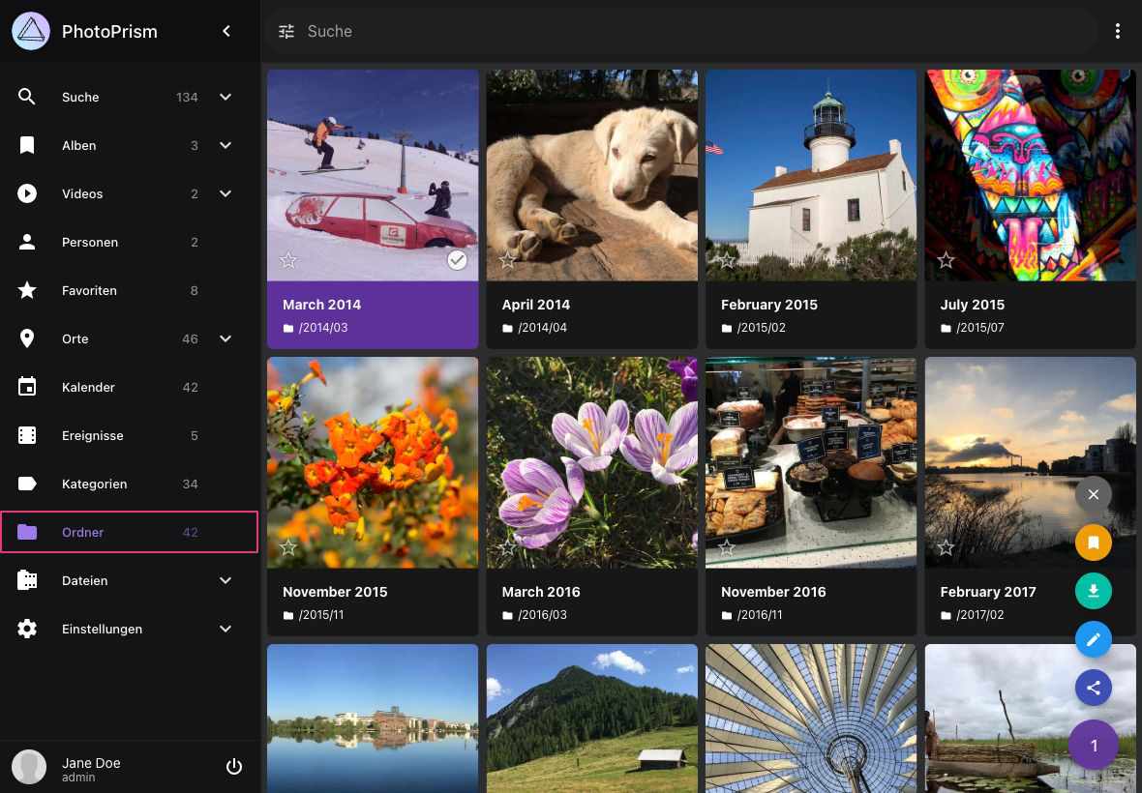This screenshot has width=1142, height=793.
Task: Expand the Suche submenu chevron
Action: click(225, 97)
